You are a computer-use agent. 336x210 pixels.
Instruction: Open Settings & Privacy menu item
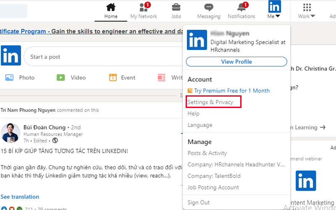pos(210,102)
